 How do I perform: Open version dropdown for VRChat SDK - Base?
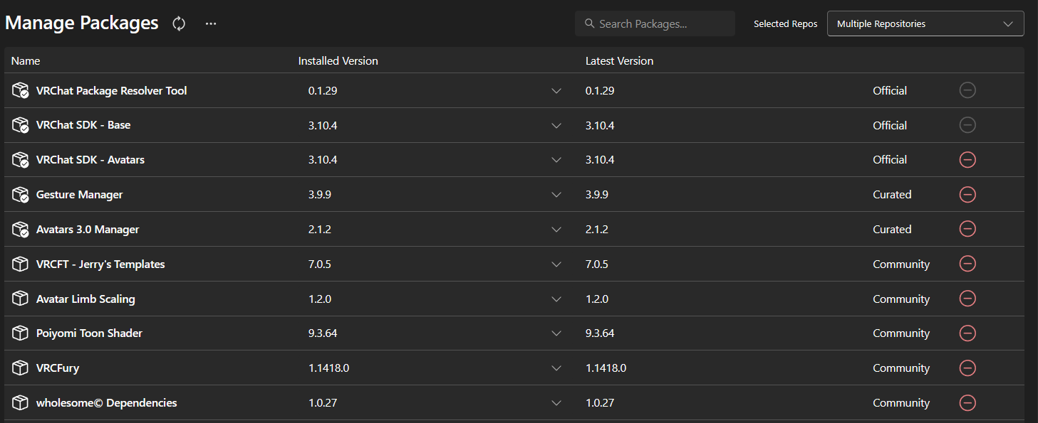tap(557, 126)
